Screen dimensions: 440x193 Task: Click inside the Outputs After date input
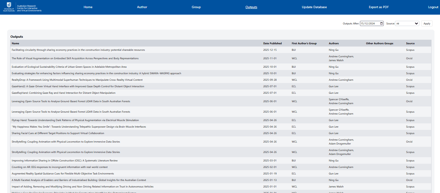pos(369,23)
